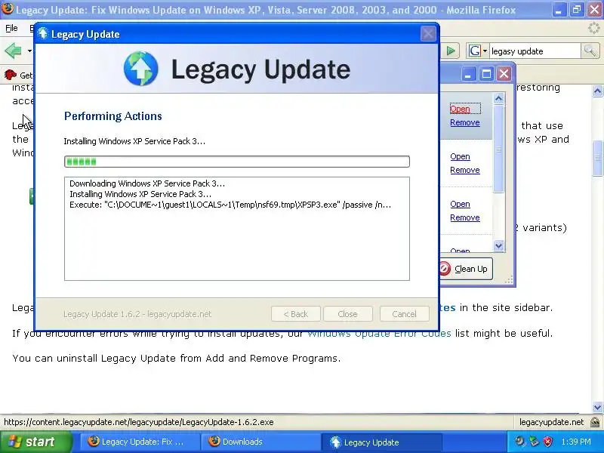
Task: Restore down the Firefox window
Action: coord(576,10)
